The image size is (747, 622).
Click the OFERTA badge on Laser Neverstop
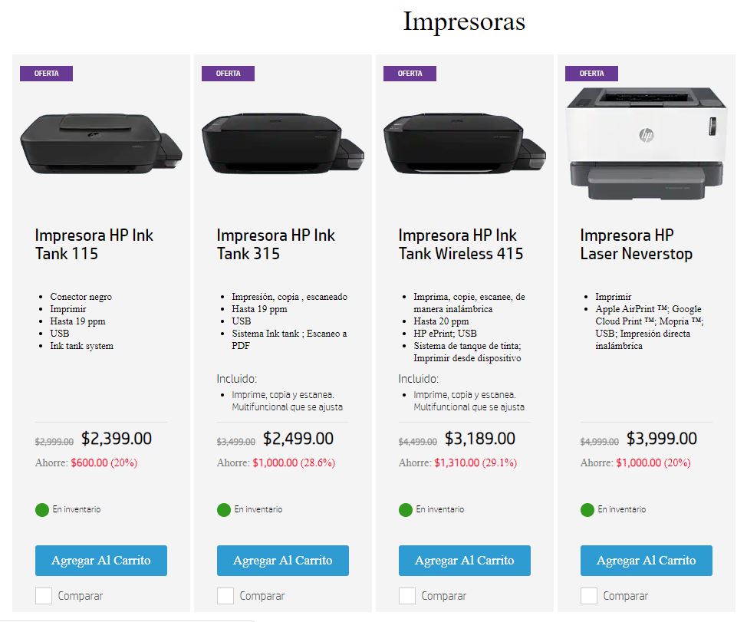(x=591, y=74)
